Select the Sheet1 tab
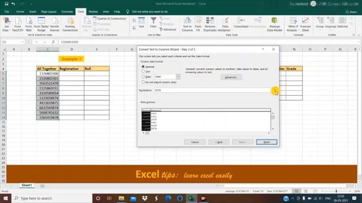The image size is (362, 203). (x=27, y=186)
